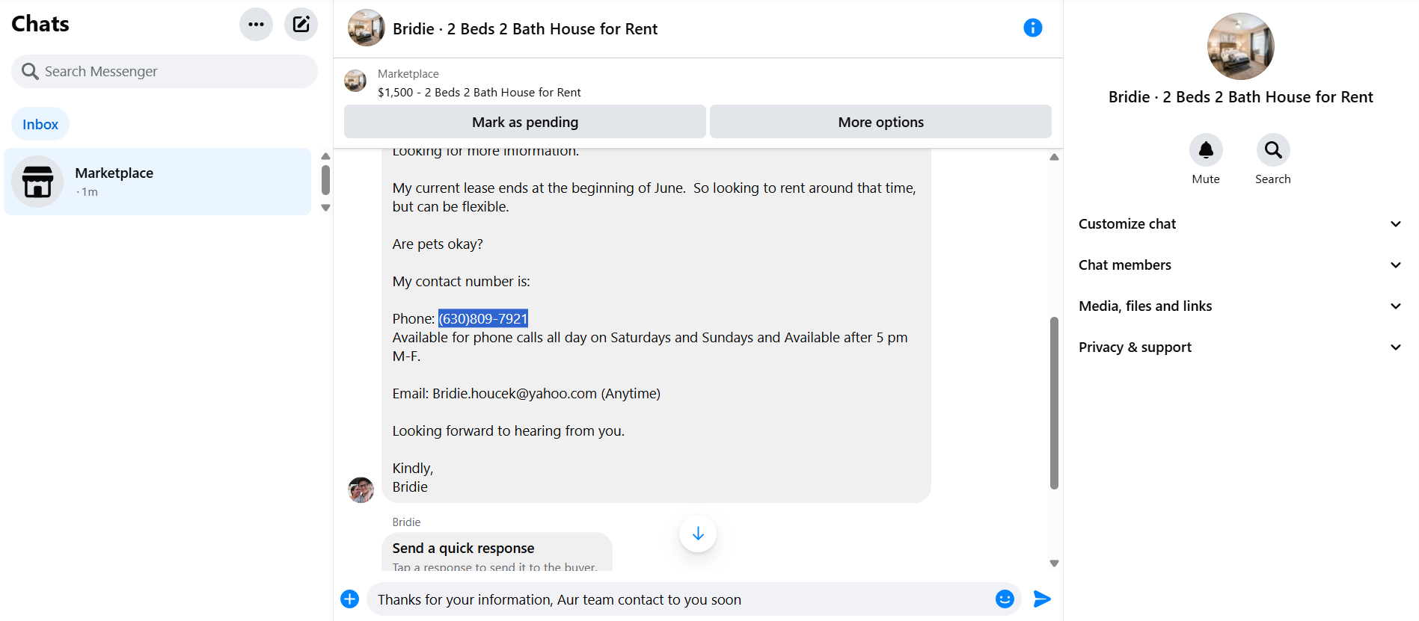Open the three-dot chats options menu

click(x=256, y=25)
